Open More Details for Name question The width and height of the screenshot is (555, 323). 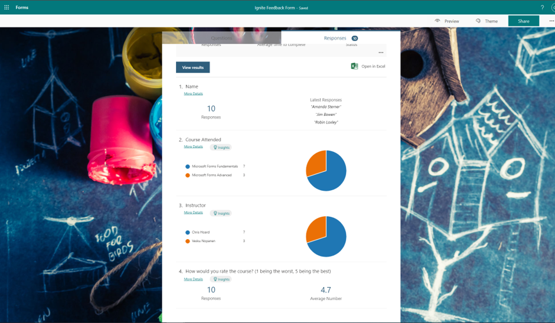[193, 93]
